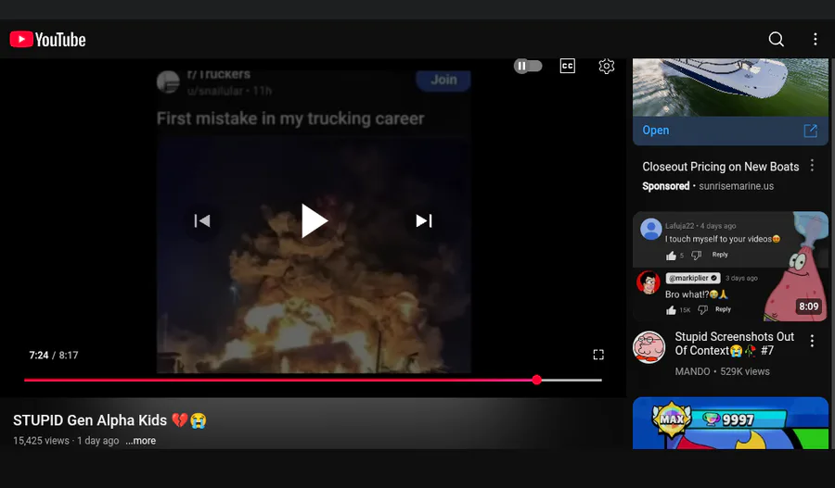835x488 pixels.
Task: Click the 7:24 / 8:17 time display
Action: pos(53,355)
